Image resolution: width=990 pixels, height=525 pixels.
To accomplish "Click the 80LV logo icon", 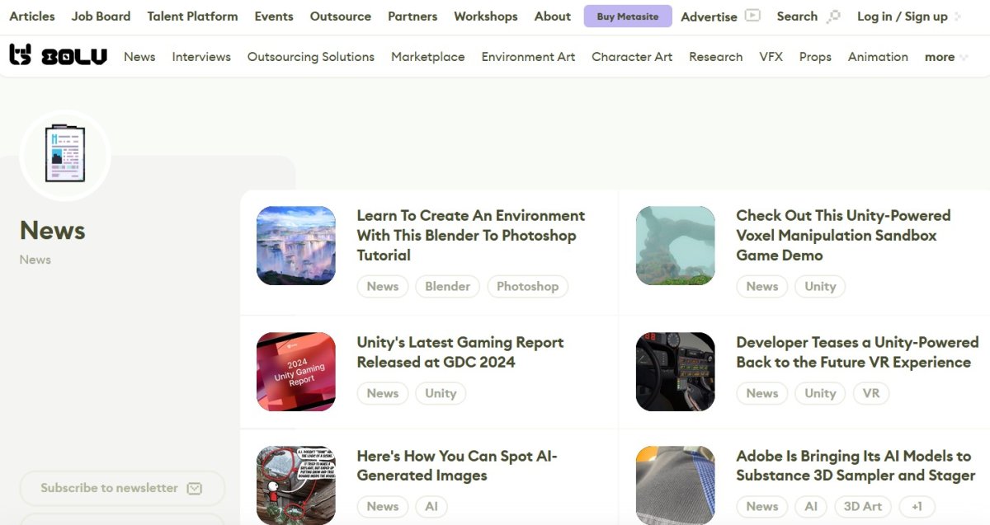I will 20,55.
